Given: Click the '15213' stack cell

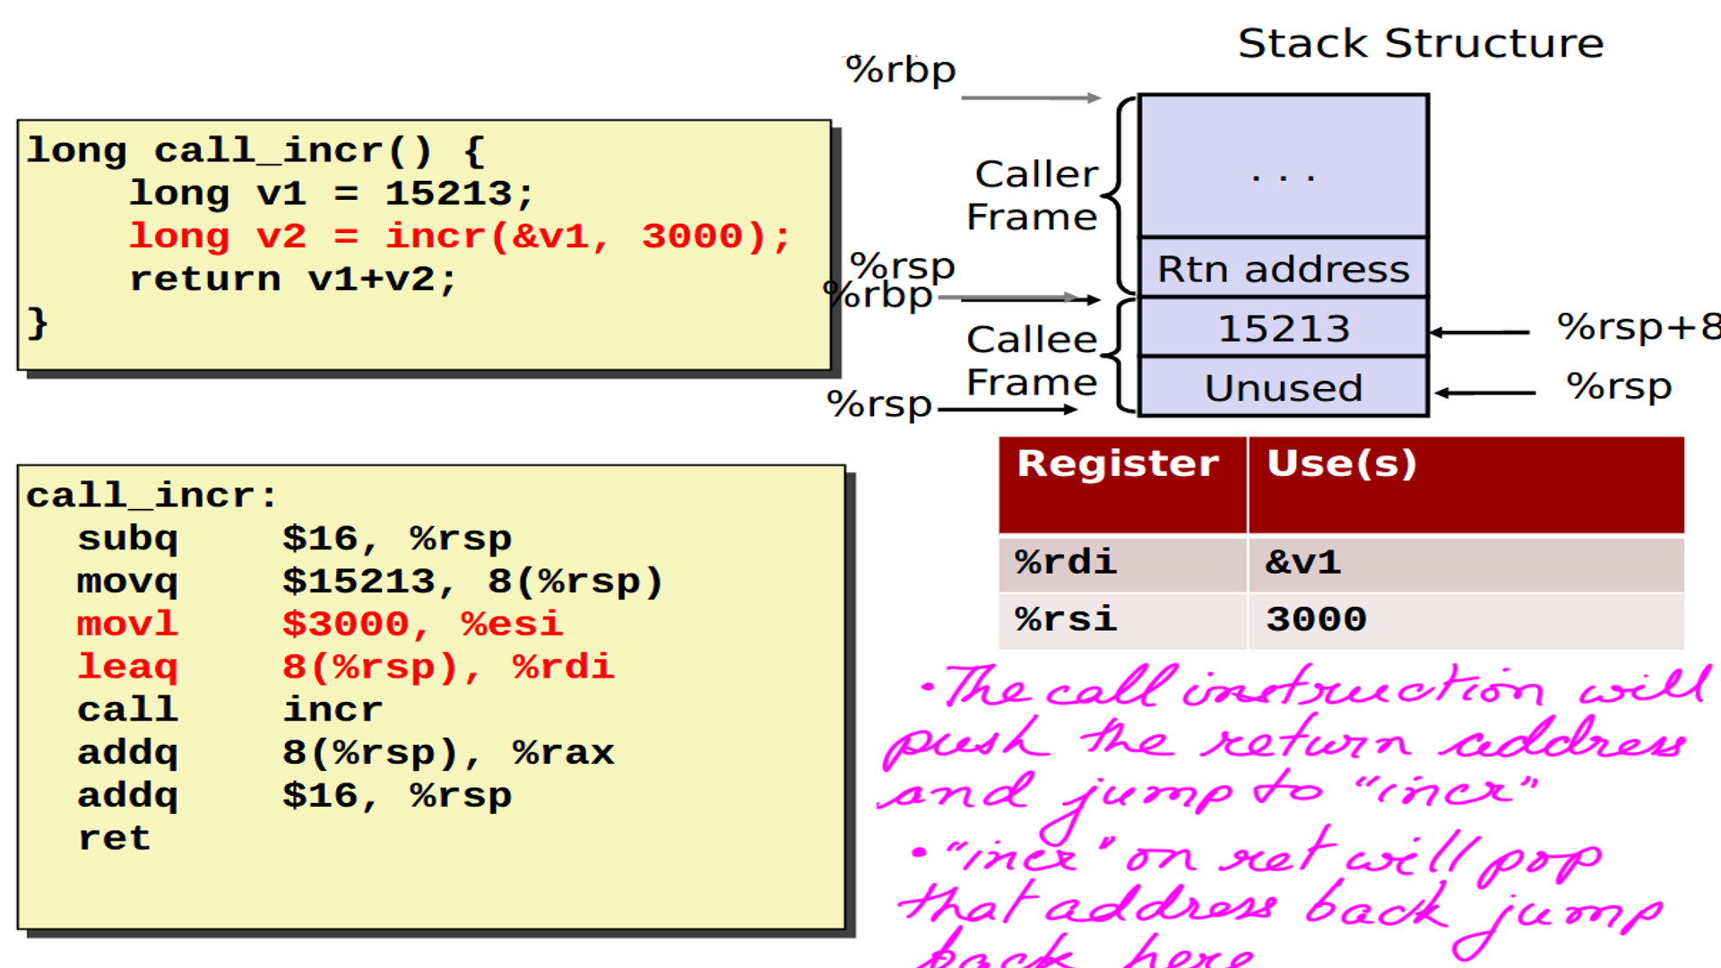Looking at the screenshot, I should (x=1284, y=328).
